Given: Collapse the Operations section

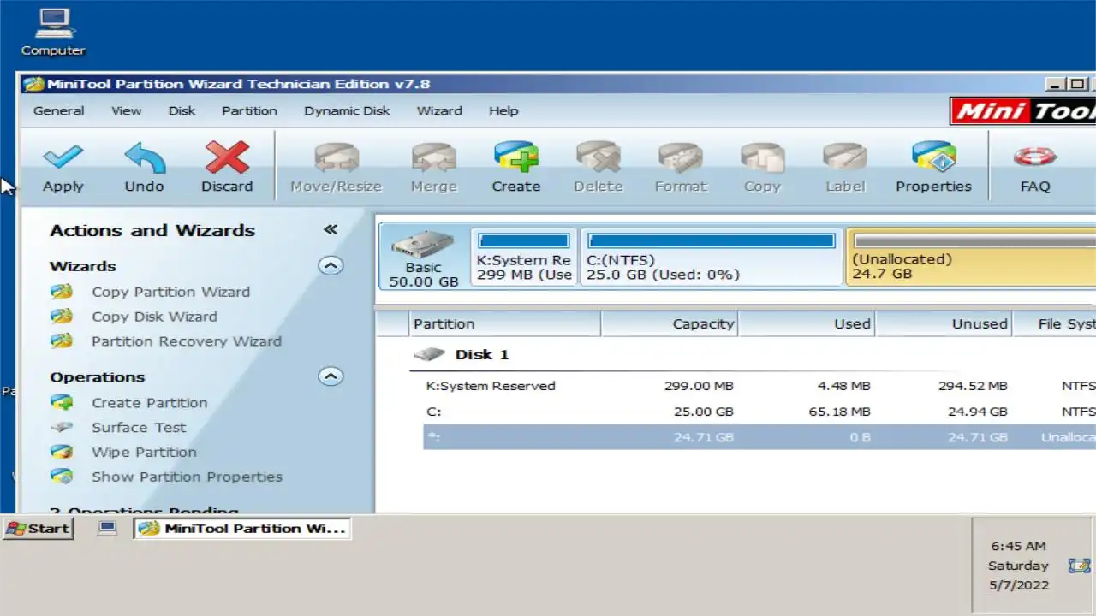Looking at the screenshot, I should point(331,376).
